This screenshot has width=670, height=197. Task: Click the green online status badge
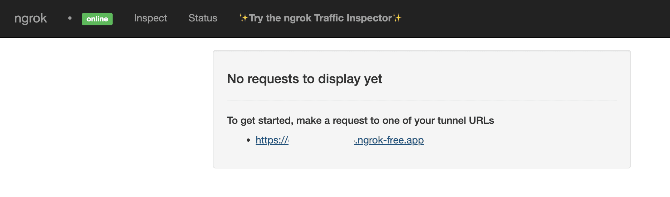(97, 19)
